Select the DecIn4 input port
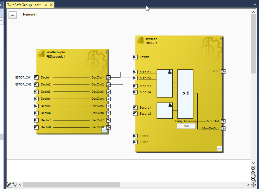This screenshot has width=259, height=189. 36,99
